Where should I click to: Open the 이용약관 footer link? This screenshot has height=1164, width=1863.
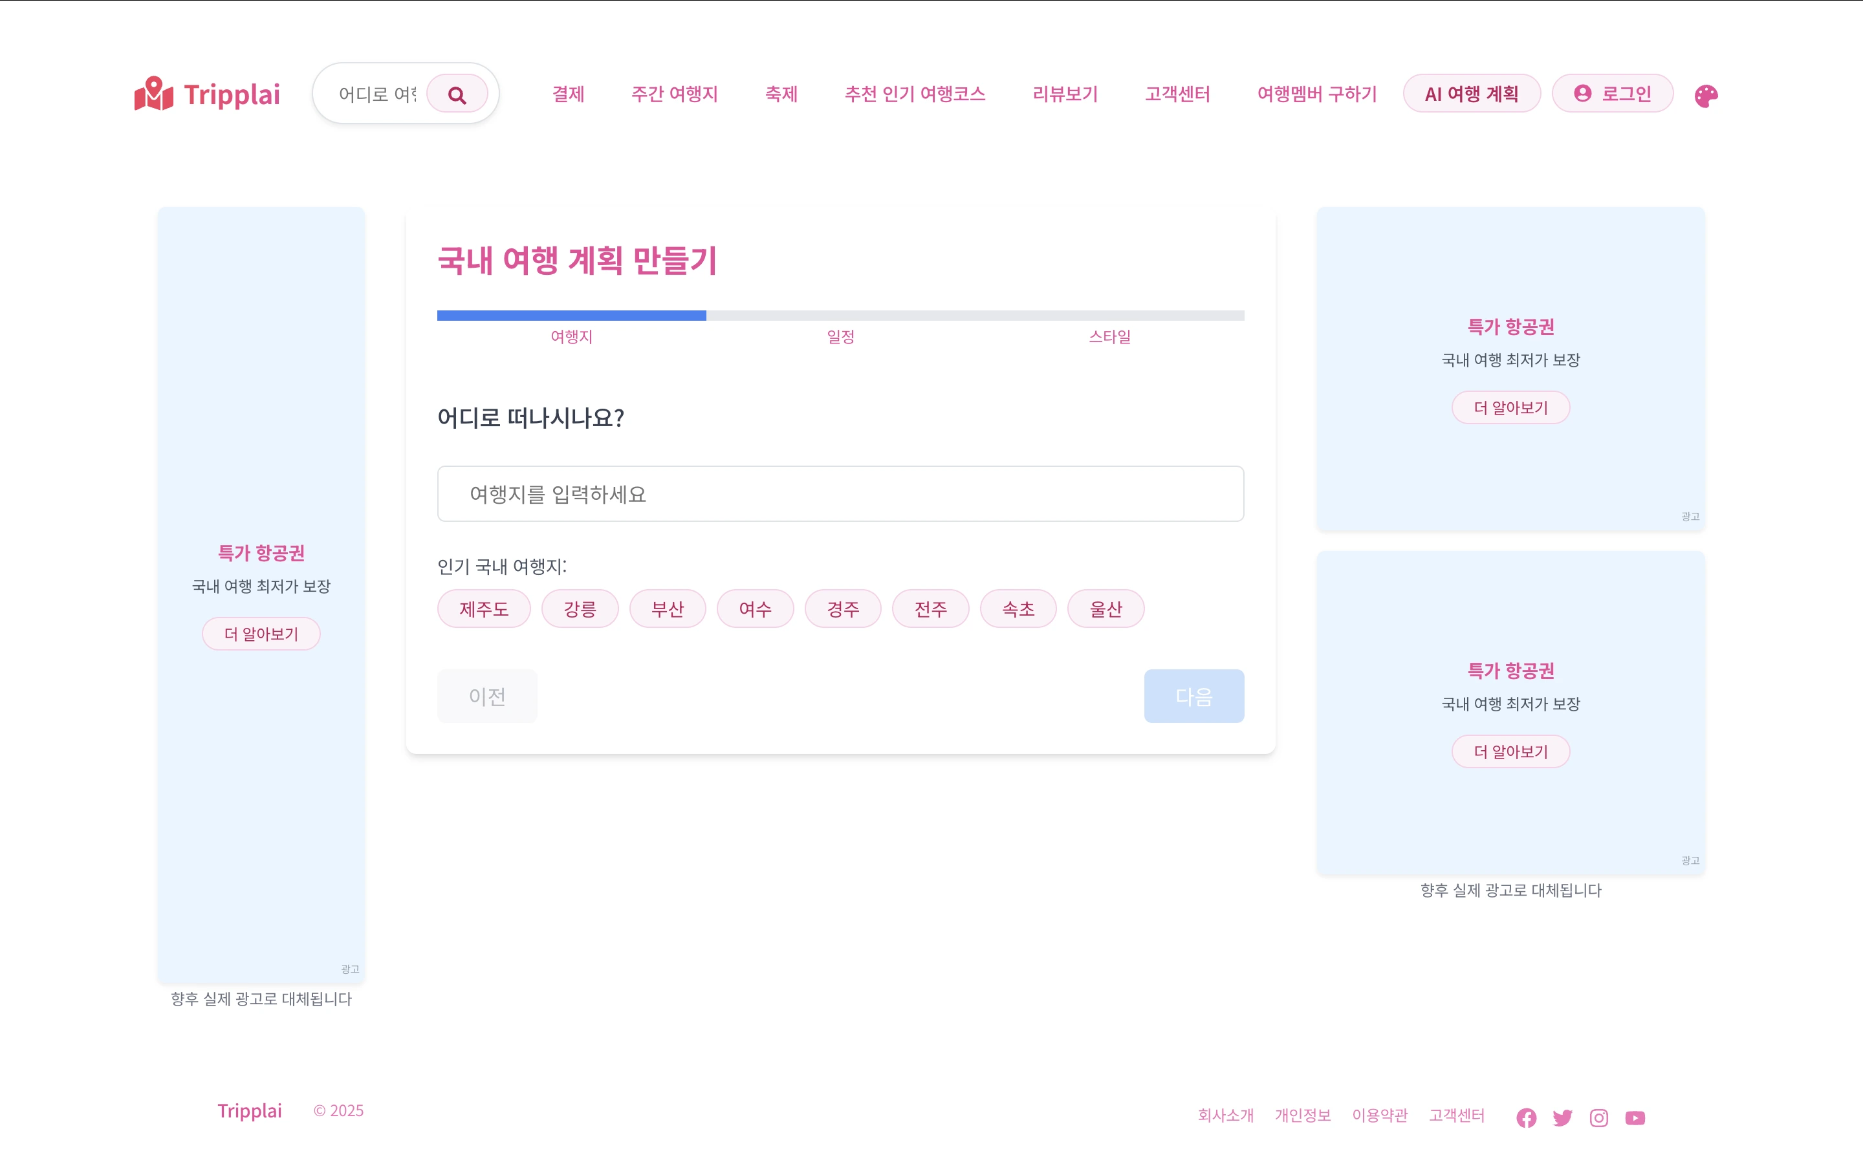click(1380, 1115)
